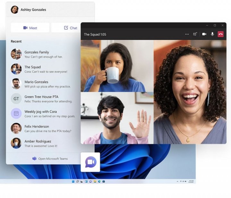Open the more options ellipsis in call

(187, 34)
